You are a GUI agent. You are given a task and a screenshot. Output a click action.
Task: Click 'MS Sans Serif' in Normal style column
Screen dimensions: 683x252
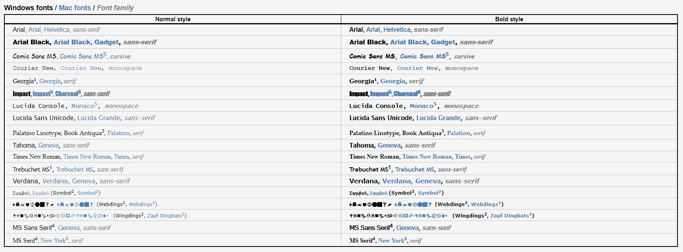(x=32, y=228)
